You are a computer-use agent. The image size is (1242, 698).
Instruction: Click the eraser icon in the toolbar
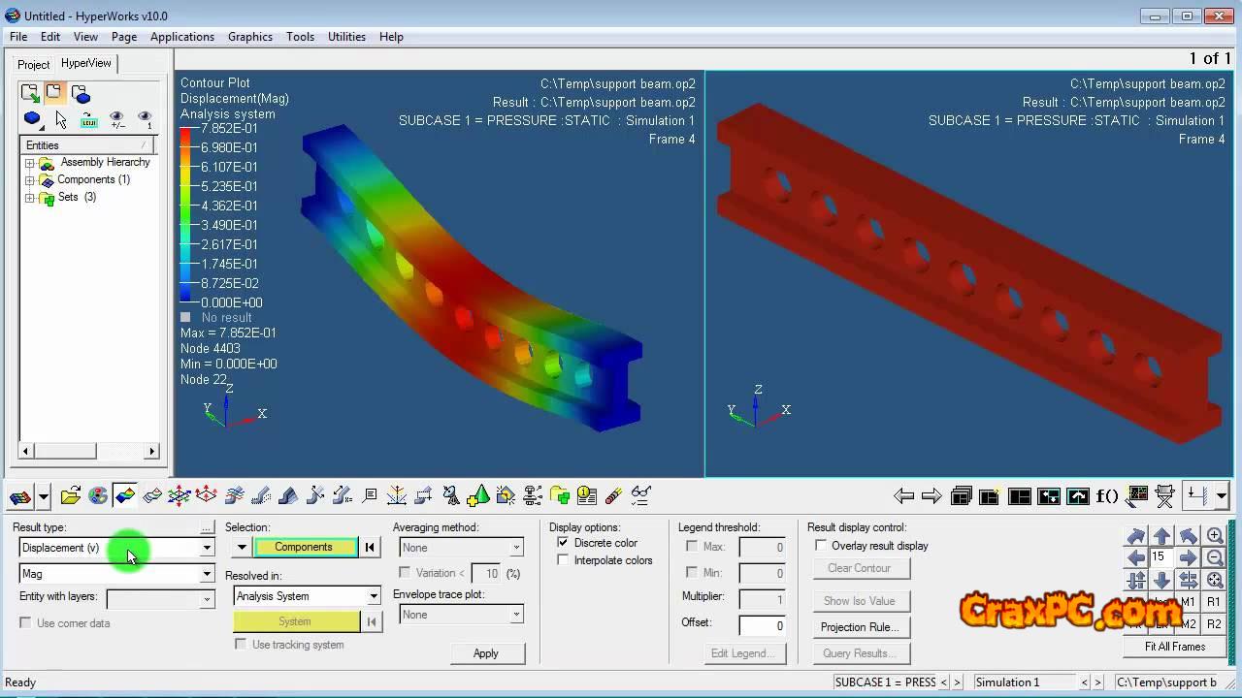click(613, 496)
